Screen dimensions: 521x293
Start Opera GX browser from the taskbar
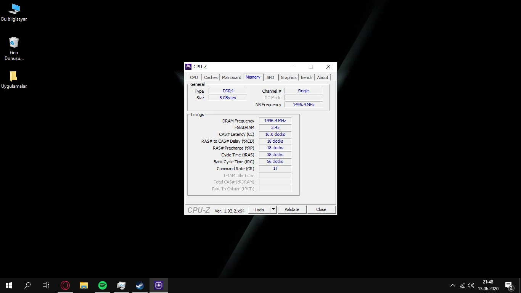65,285
